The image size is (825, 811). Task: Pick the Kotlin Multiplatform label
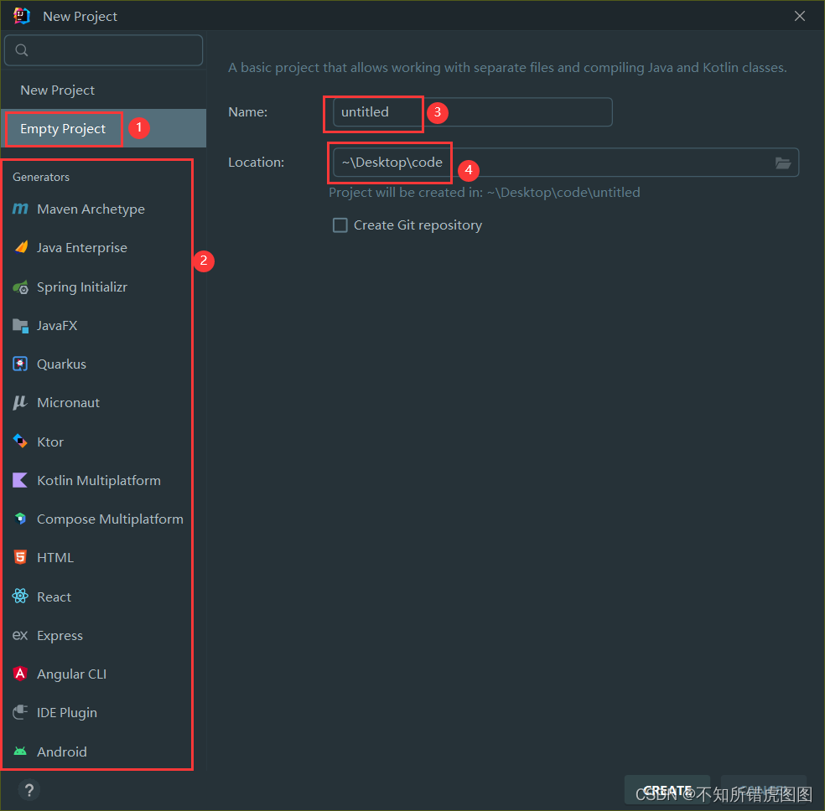coord(99,480)
